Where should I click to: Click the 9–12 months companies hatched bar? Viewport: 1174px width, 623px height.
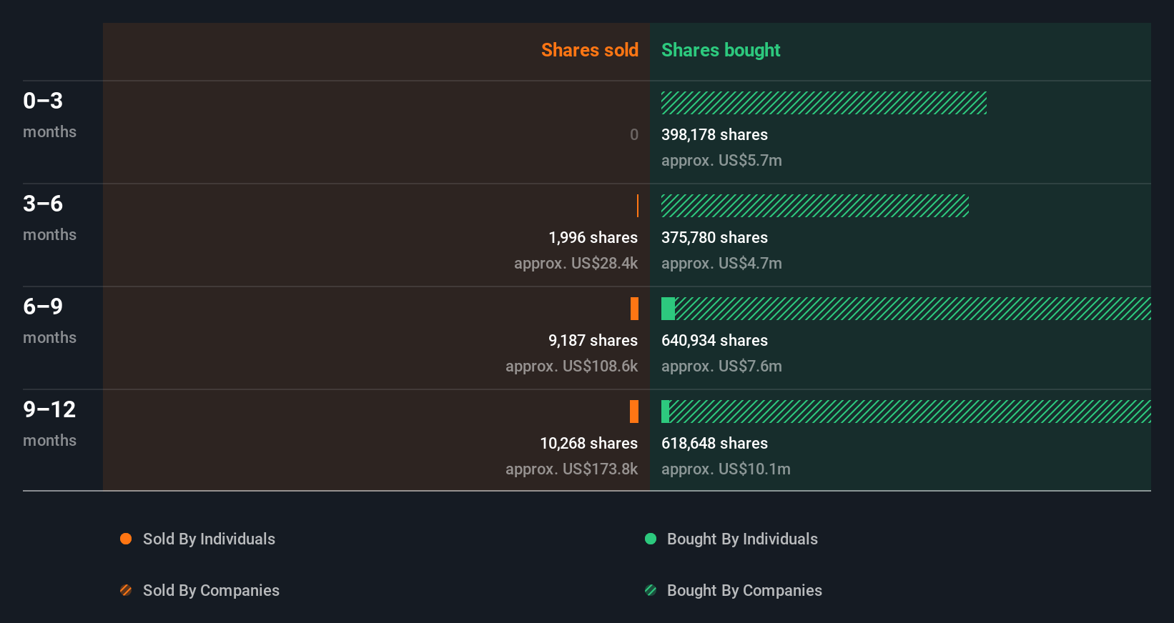pyautogui.click(x=910, y=412)
